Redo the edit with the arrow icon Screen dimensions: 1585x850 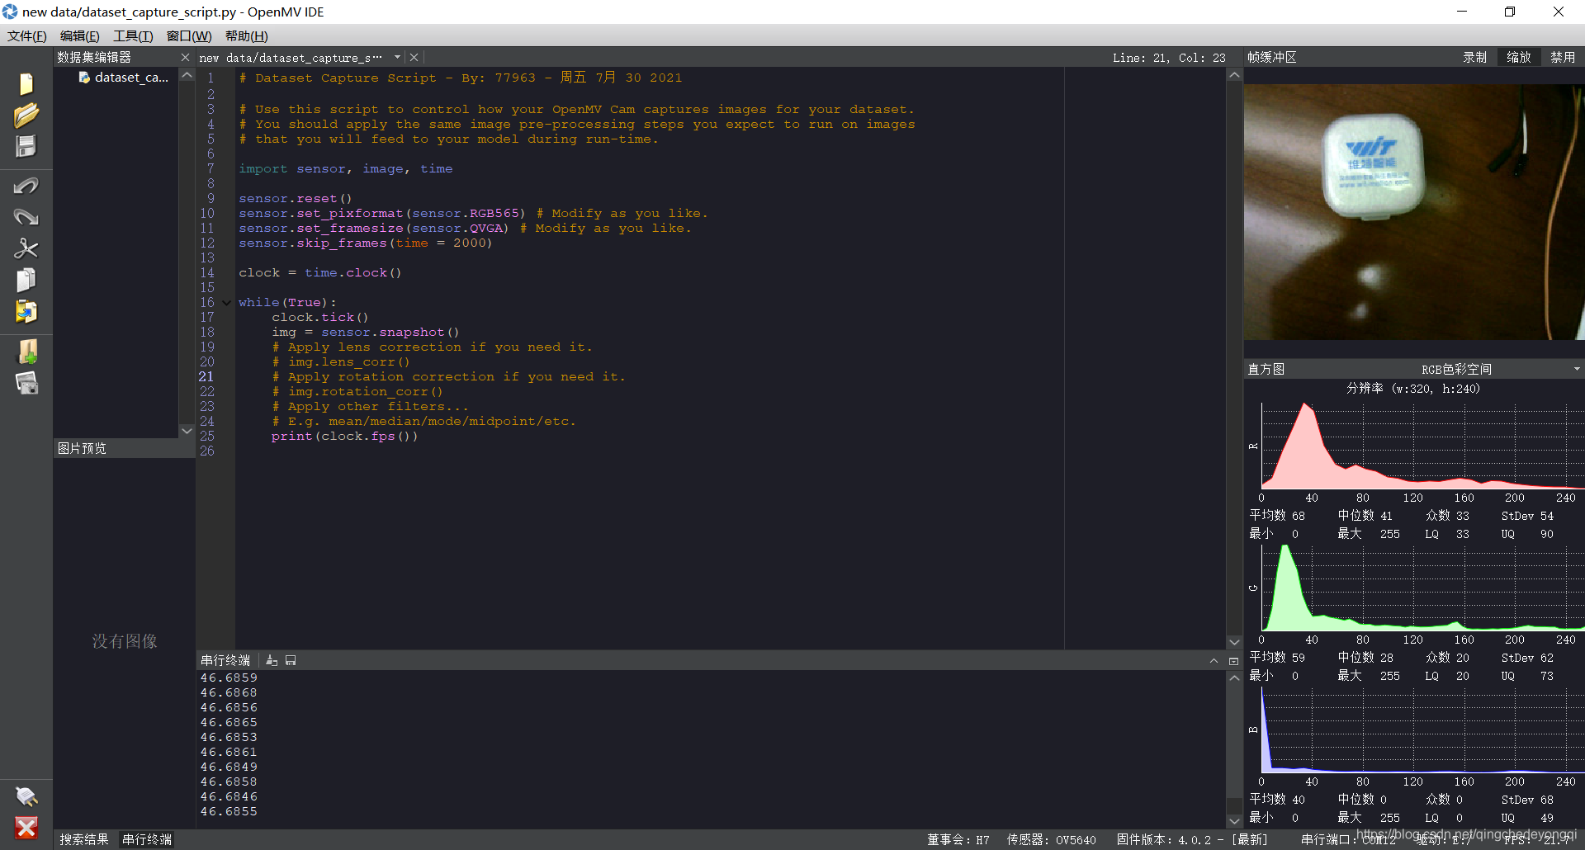(x=26, y=217)
